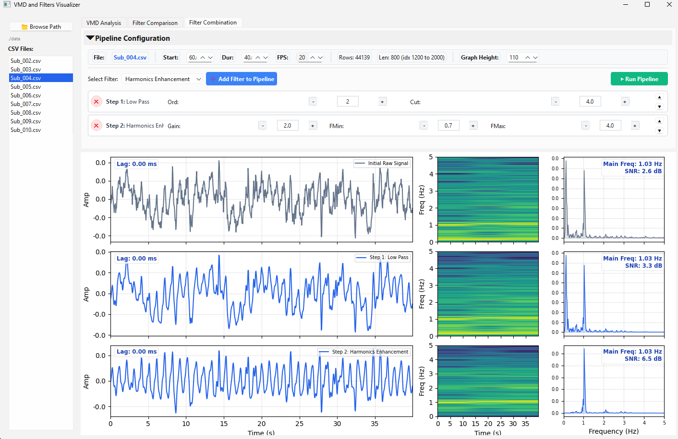Edit the Harmonics FMax value field
The width and height of the screenshot is (678, 439).
[x=610, y=126]
